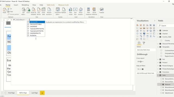Image resolution: width=174 pixels, height=97 pixels.
Task: Check the Country field checkbox
Action: coord(161,40)
